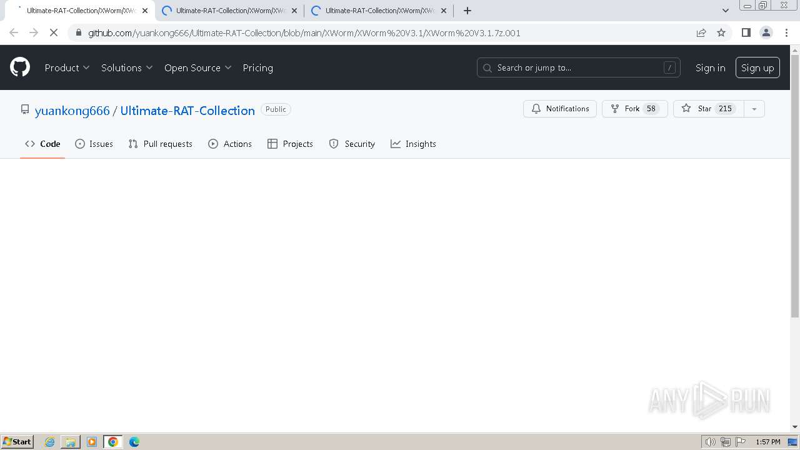Open yuankong666 user profile link
The height and width of the screenshot is (450, 800).
pyautogui.click(x=72, y=111)
